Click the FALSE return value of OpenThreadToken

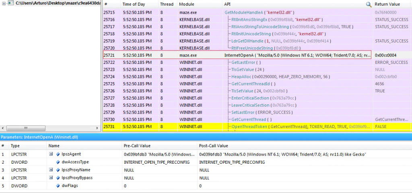pyautogui.click(x=380, y=127)
